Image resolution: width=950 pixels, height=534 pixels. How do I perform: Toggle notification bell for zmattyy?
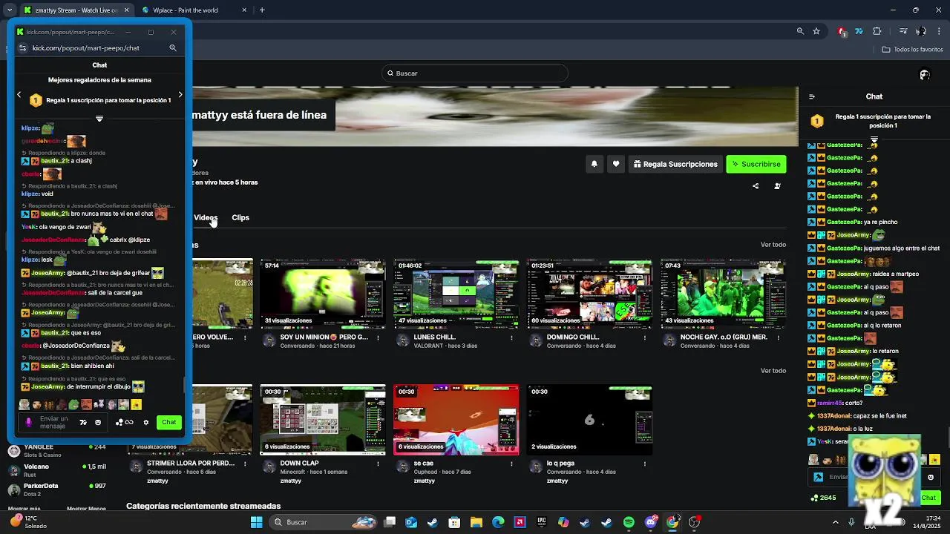point(594,164)
